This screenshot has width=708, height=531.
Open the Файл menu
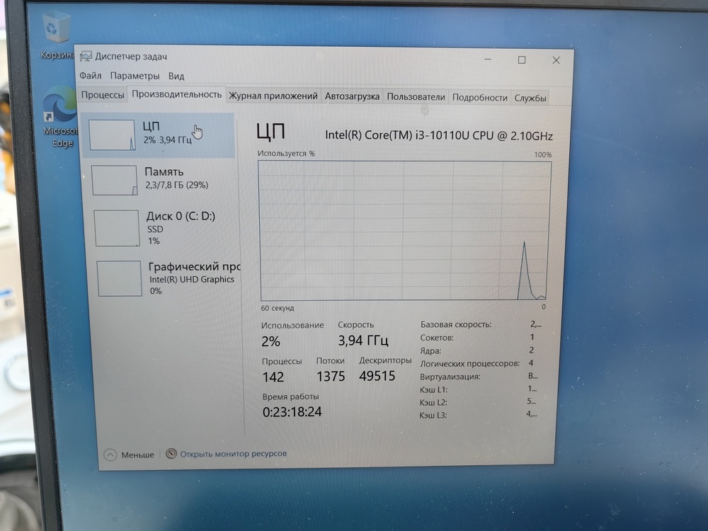click(x=90, y=76)
